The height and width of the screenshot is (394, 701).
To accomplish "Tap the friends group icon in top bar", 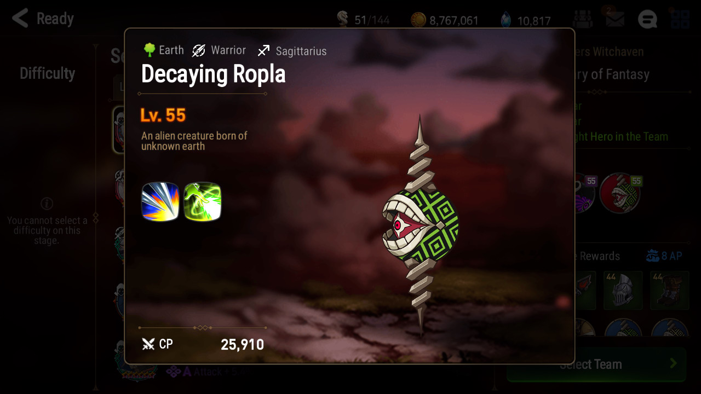I will coord(583,20).
